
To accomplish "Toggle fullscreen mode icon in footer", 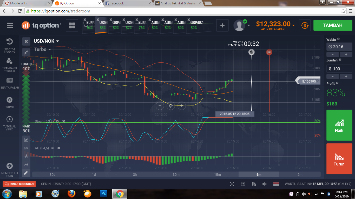I will point(232,184).
